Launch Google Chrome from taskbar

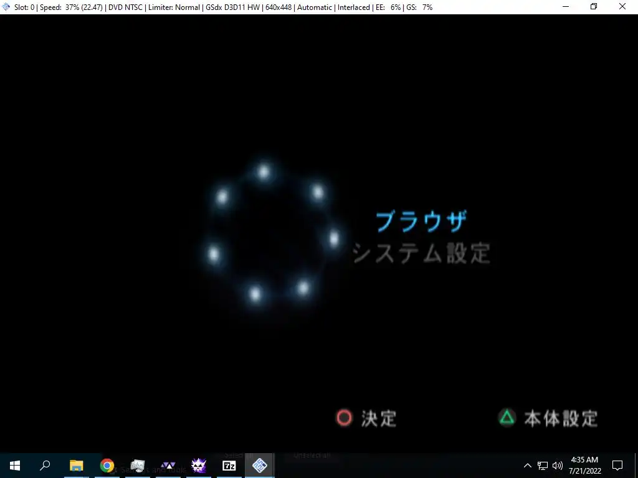point(107,466)
